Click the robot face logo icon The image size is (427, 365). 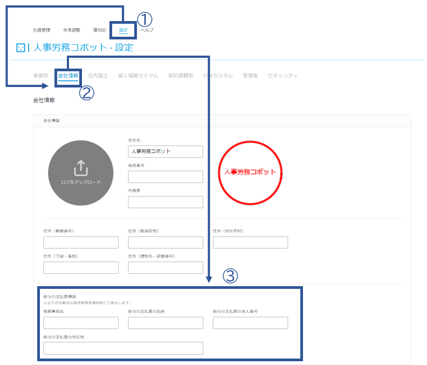[x=20, y=48]
